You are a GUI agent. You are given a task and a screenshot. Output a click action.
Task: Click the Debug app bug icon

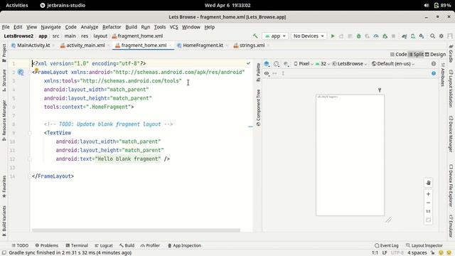[358, 36]
